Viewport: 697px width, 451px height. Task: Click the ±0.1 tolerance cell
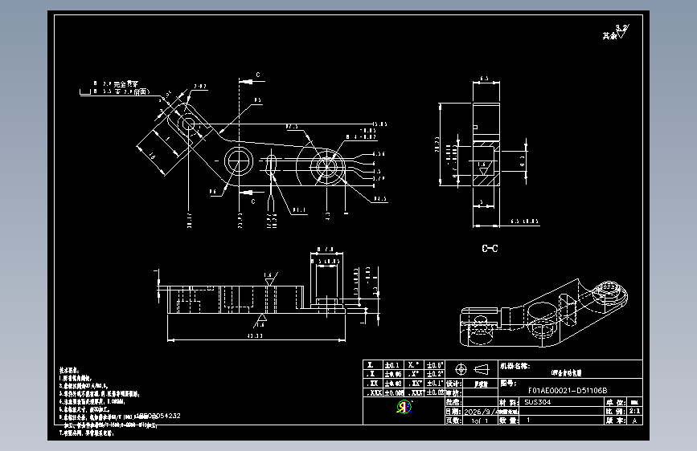pos(392,365)
